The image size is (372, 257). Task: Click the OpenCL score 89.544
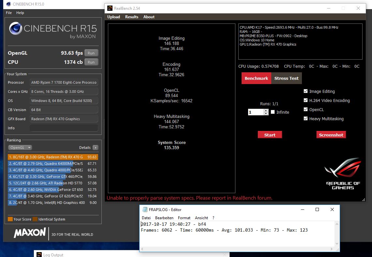171,95
